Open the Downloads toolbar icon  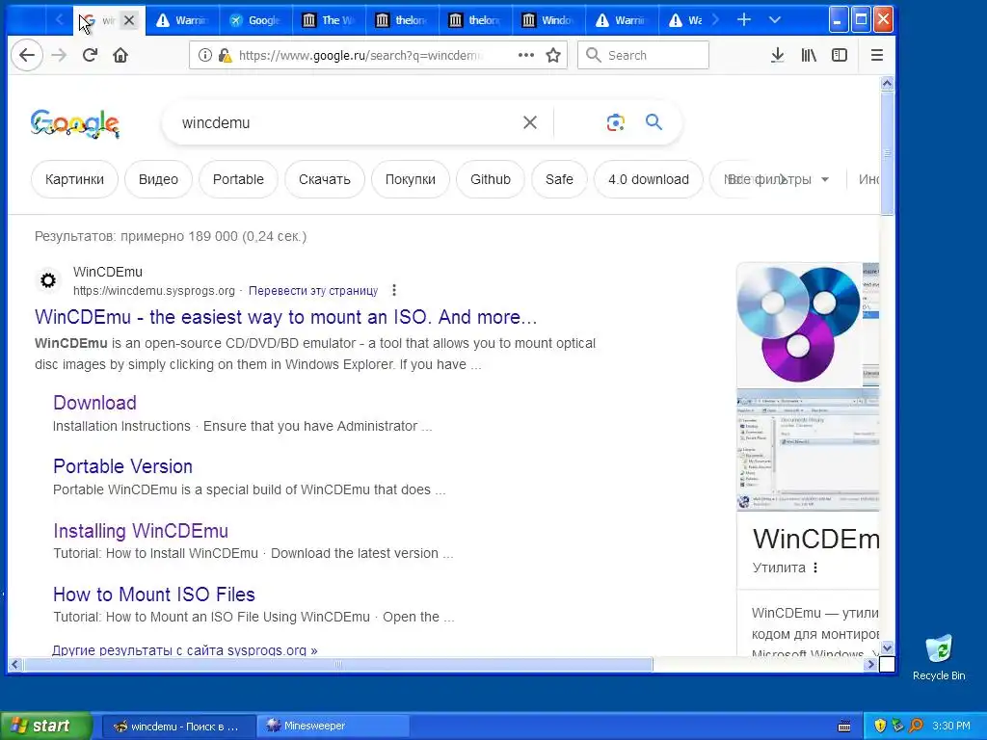tap(778, 55)
